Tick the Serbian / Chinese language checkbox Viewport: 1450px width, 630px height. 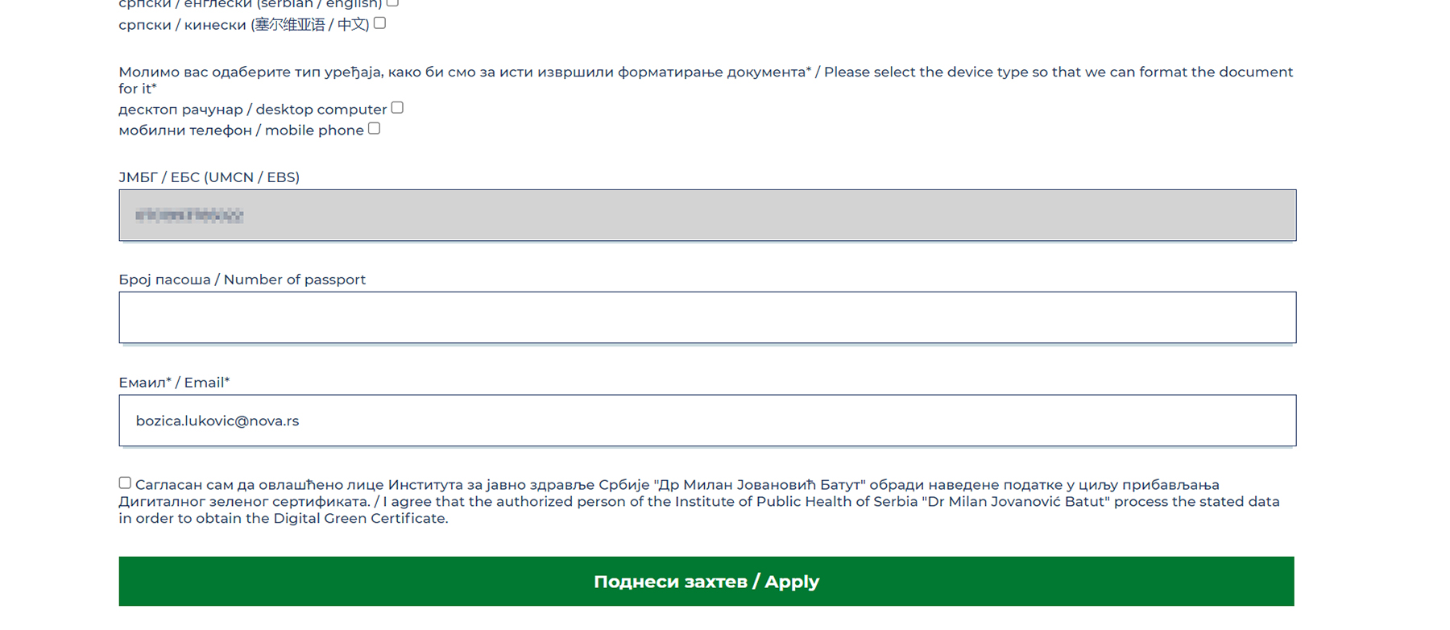[379, 23]
